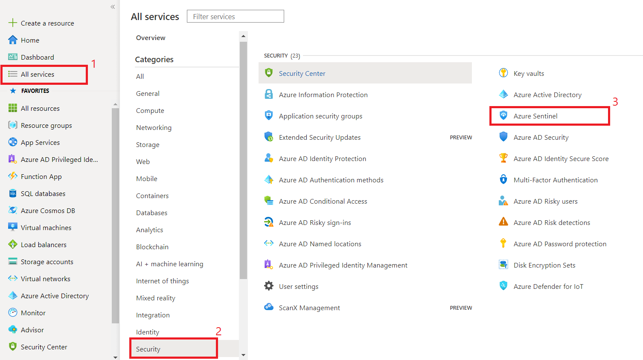Select the Networking category
This screenshot has width=643, height=360.
pyautogui.click(x=154, y=127)
